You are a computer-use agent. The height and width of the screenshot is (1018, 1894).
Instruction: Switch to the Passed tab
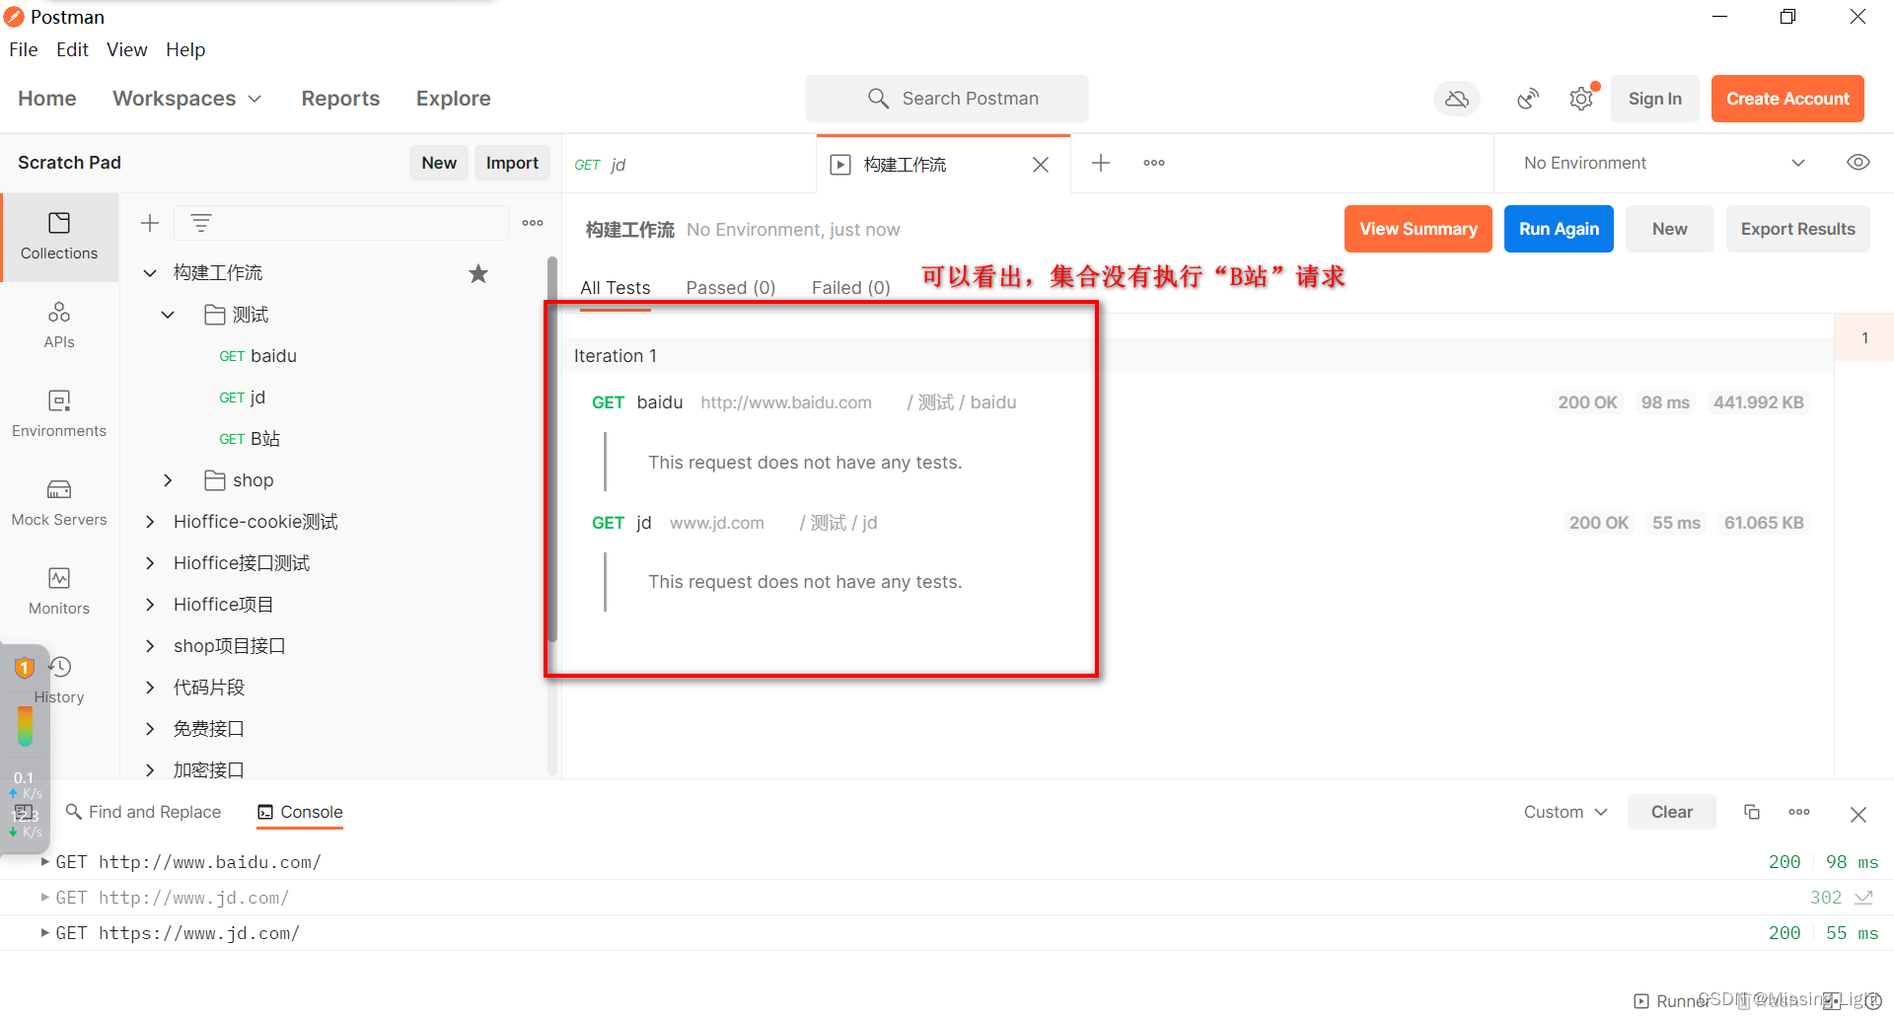pyautogui.click(x=730, y=287)
